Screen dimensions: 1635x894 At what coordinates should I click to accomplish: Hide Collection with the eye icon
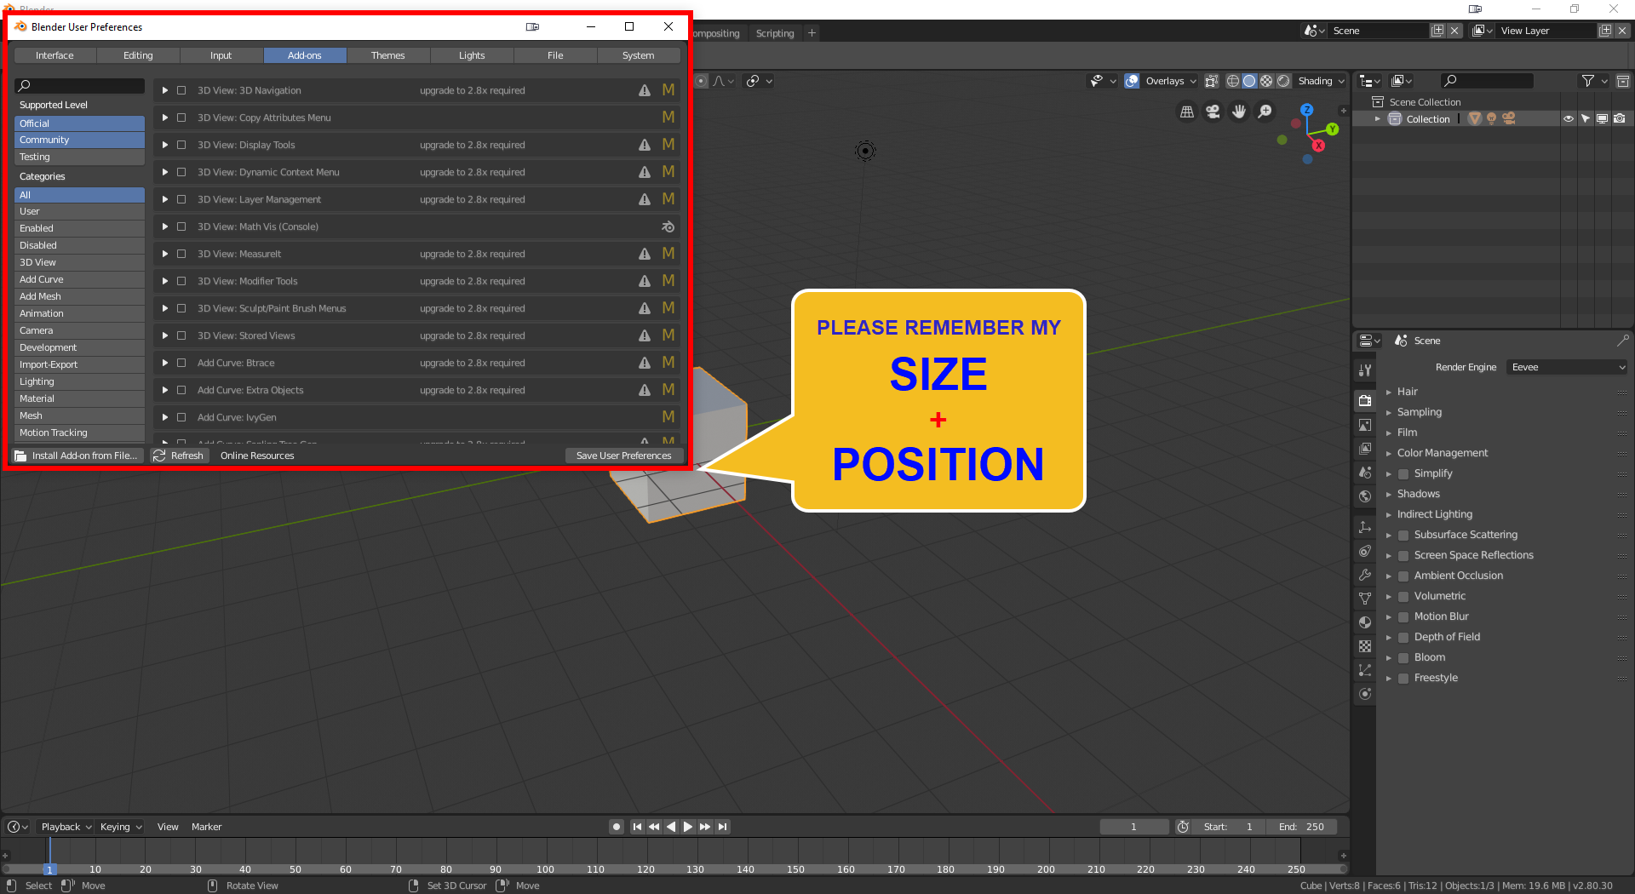1568,119
